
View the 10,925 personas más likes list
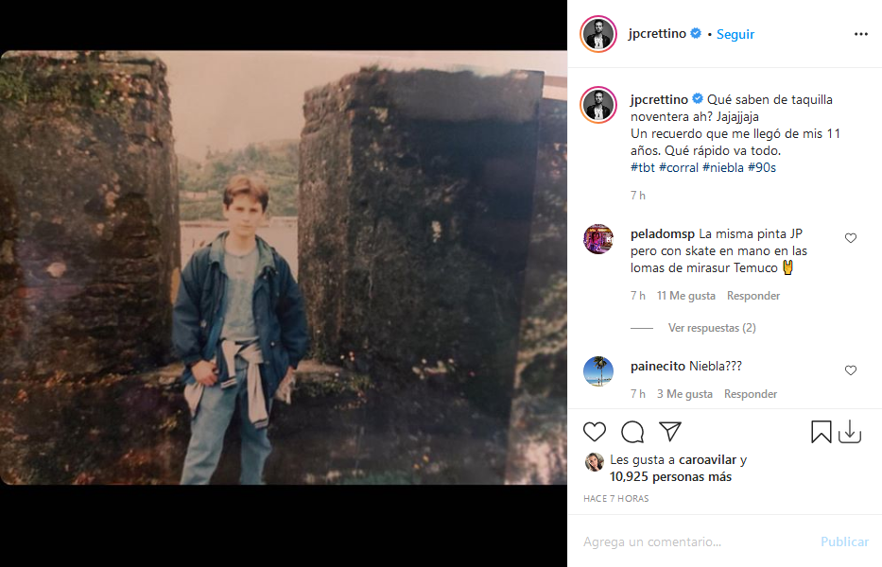(x=670, y=477)
